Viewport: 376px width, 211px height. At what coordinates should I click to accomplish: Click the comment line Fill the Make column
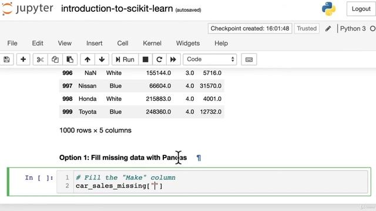pos(125,178)
